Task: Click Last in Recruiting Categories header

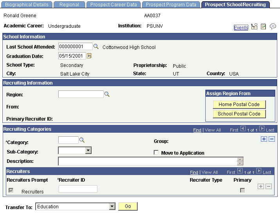Action: tap(270, 130)
